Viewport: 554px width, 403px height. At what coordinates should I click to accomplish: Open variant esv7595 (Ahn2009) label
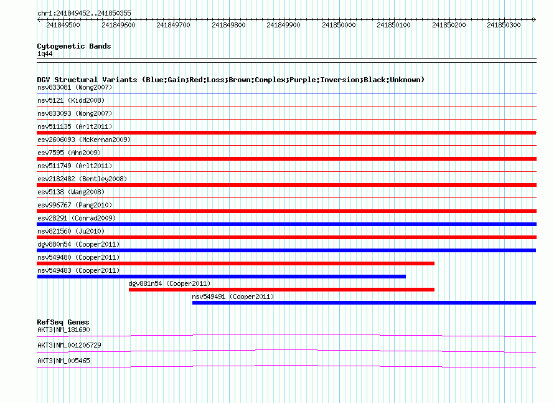coord(69,153)
